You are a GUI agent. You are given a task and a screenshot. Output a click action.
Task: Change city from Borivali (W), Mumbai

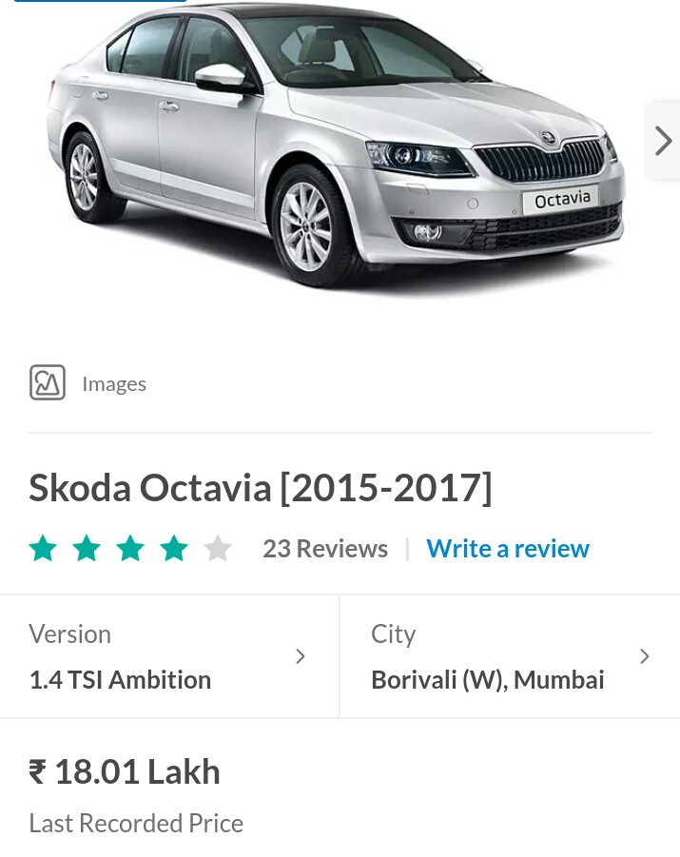click(x=510, y=656)
